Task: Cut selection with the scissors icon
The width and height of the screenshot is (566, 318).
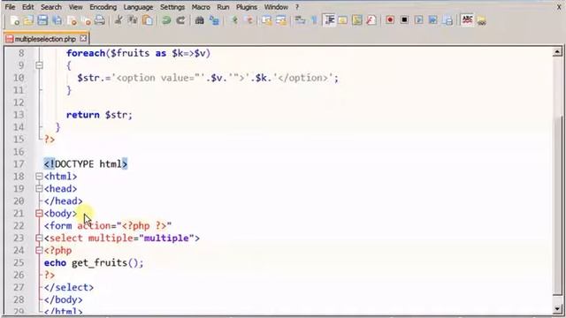Action: click(x=118, y=20)
